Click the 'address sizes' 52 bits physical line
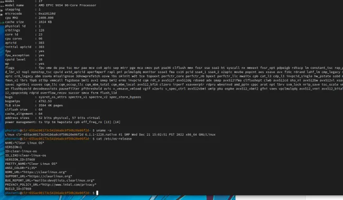Viewport: 343px width, 200px height. tap(52, 118)
